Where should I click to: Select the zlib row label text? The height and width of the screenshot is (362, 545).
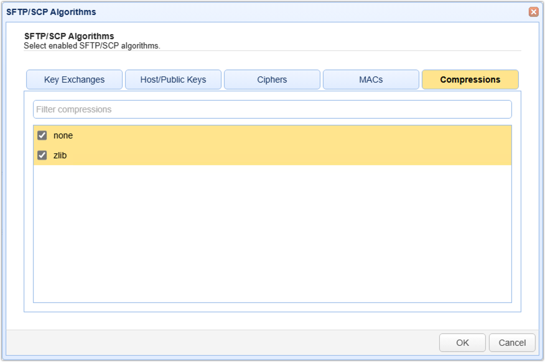coord(60,155)
